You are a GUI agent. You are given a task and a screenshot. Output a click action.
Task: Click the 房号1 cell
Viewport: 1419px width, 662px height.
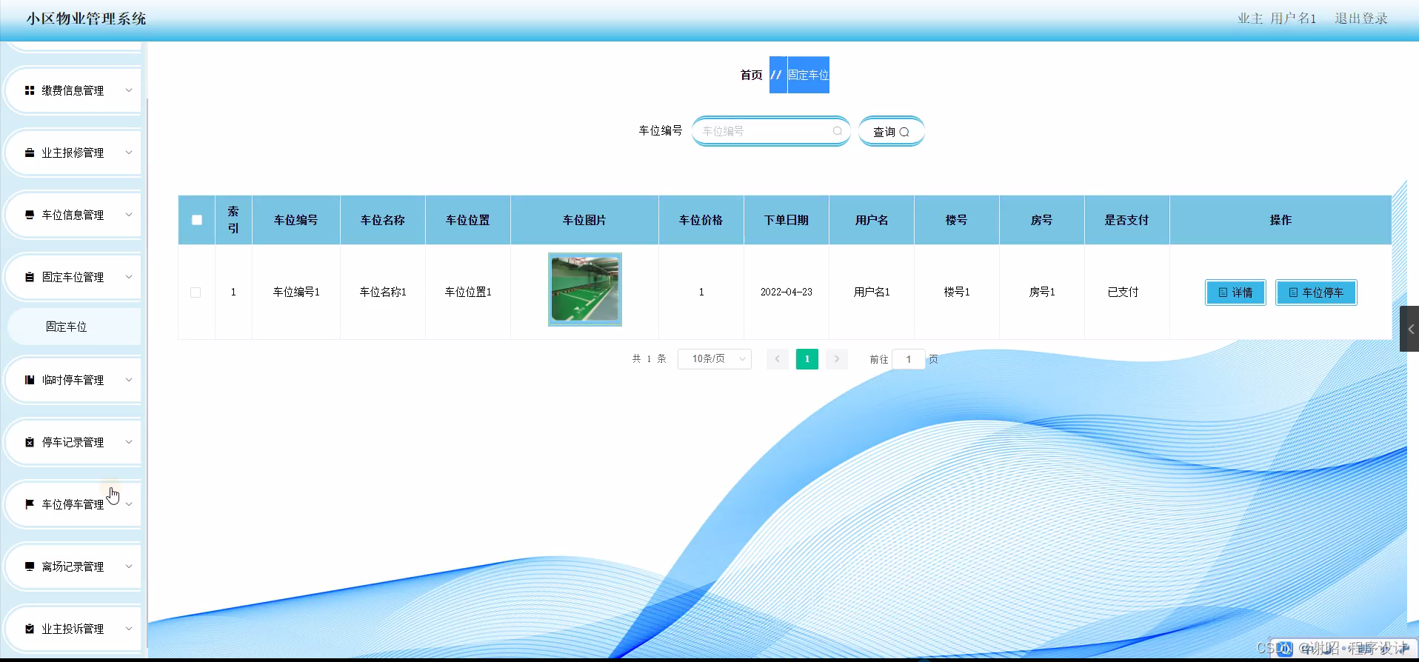pos(1042,292)
